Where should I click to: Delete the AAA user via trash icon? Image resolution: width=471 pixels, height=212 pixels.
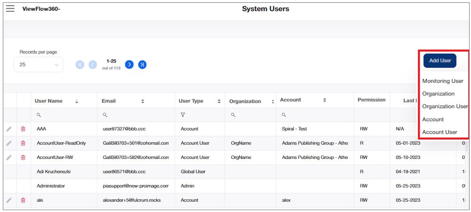tap(23, 129)
